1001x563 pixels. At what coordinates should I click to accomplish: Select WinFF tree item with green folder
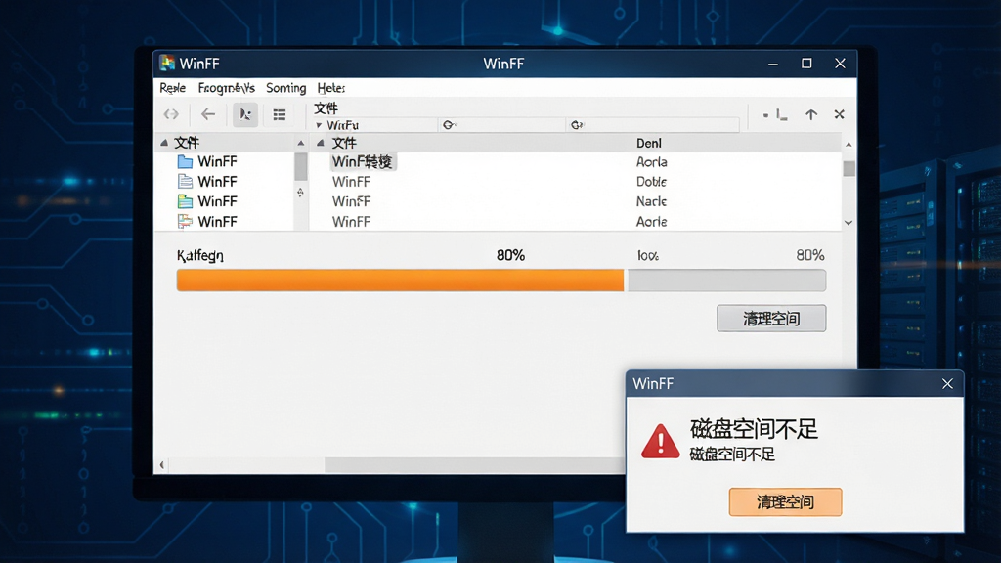(217, 201)
